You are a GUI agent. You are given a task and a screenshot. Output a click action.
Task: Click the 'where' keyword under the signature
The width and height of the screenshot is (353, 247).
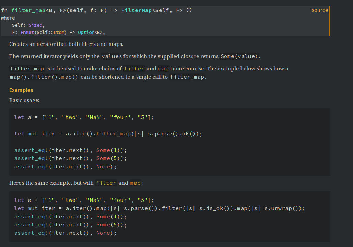[8, 18]
